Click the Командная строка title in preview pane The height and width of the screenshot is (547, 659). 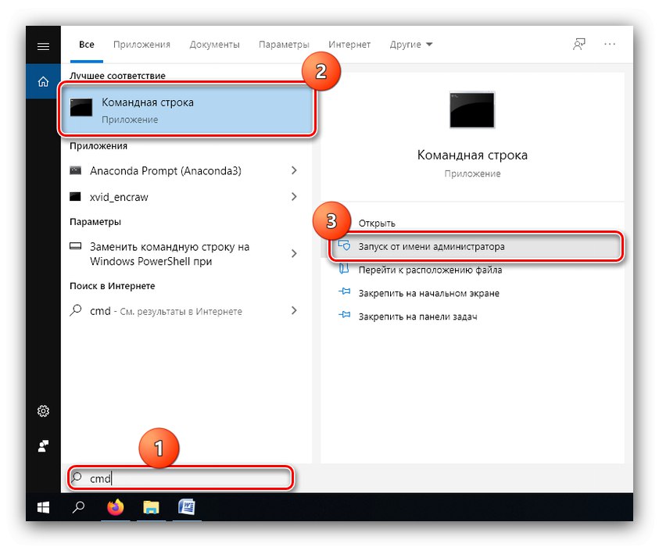[472, 155]
